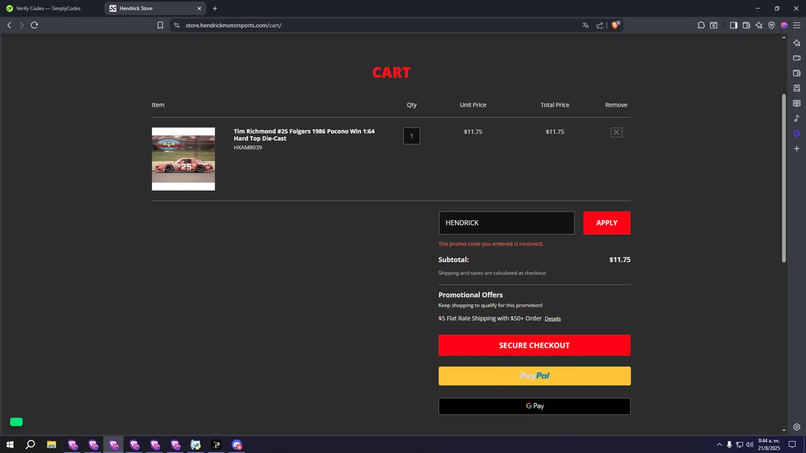Pay with Google Pay button
The image size is (806, 453).
534,406
